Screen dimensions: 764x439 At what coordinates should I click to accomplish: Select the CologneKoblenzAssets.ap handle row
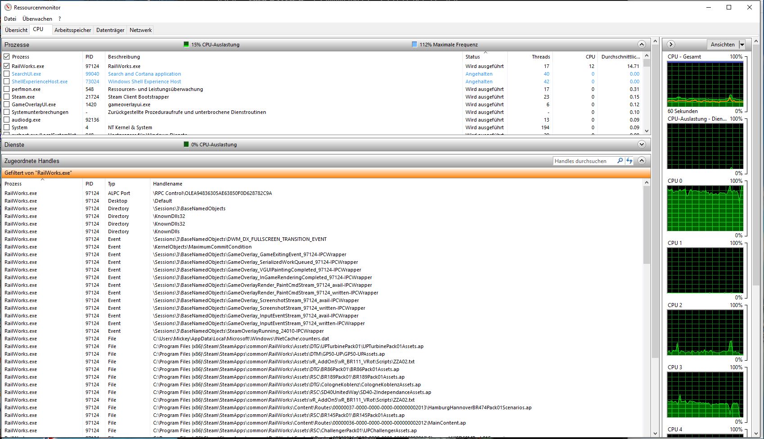click(x=322, y=385)
